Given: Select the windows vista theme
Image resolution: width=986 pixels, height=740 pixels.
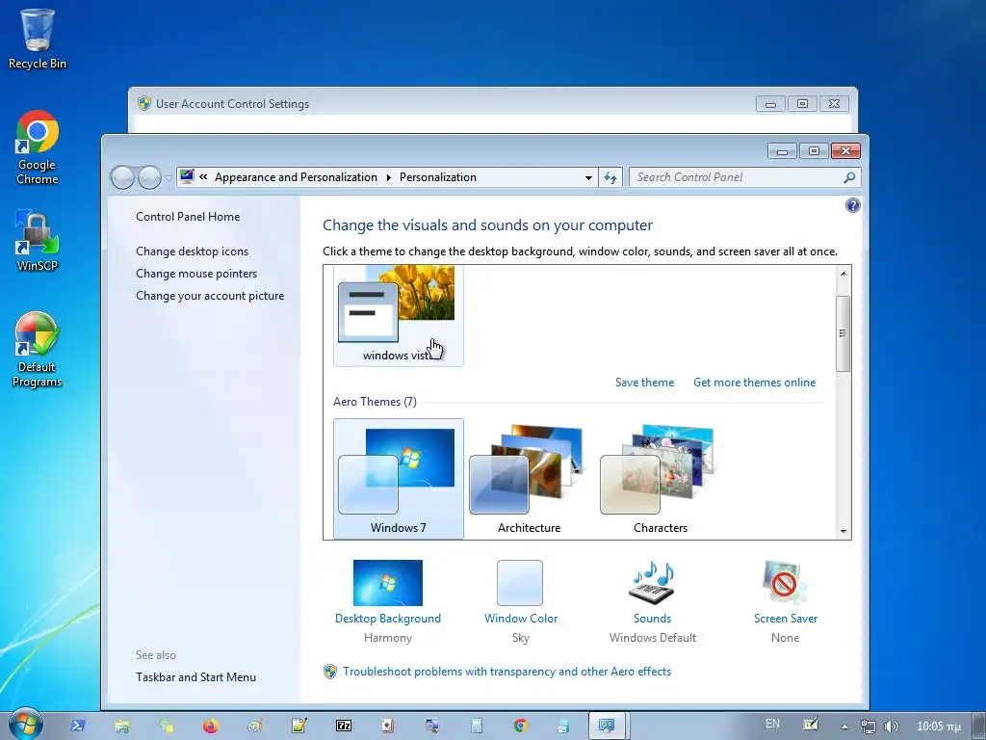Looking at the screenshot, I should [399, 315].
